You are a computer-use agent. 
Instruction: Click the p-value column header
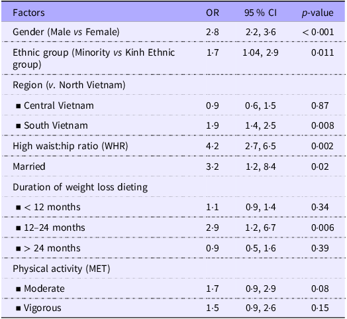pyautogui.click(x=318, y=13)
